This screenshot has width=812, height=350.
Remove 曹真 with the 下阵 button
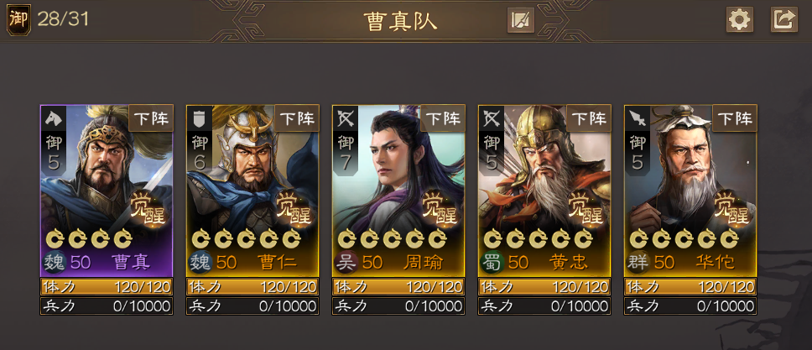coord(151,118)
